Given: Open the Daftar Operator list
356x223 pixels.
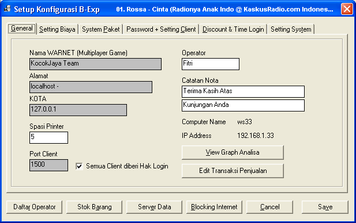Looking at the screenshot, I should tap(34, 207).
